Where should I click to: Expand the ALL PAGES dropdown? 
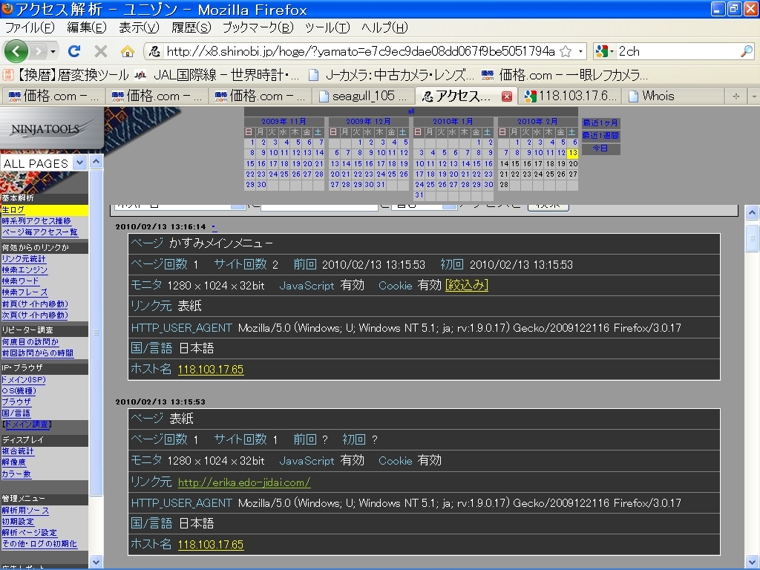[80, 163]
